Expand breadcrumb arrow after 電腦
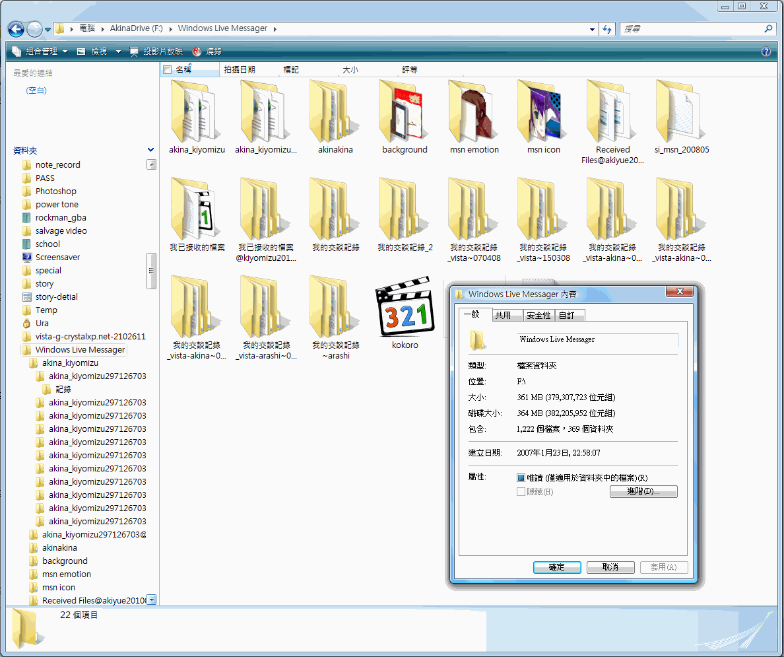The width and height of the screenshot is (784, 657). (x=102, y=29)
